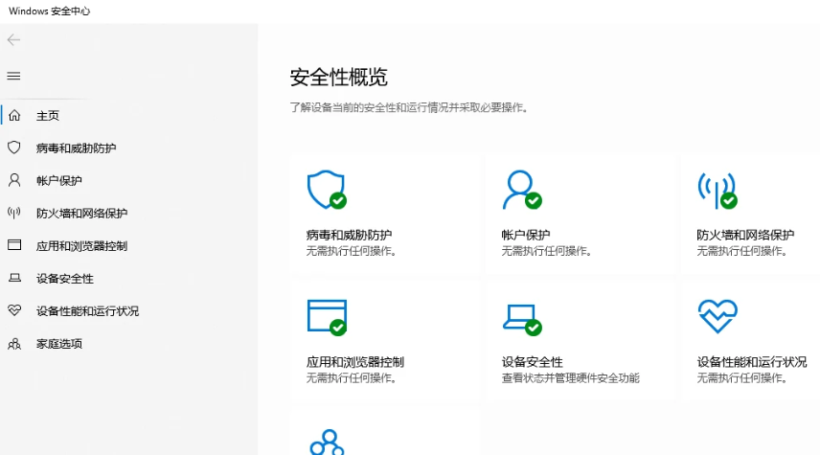Click the sidebar antenna icon for 防火墙和网络保护
The width and height of the screenshot is (820, 455).
point(14,213)
